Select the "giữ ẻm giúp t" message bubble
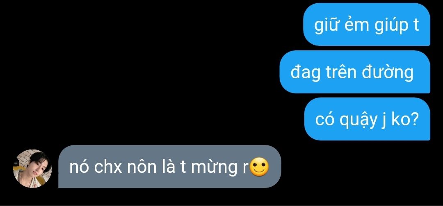The width and height of the screenshot is (443, 206). (367, 24)
